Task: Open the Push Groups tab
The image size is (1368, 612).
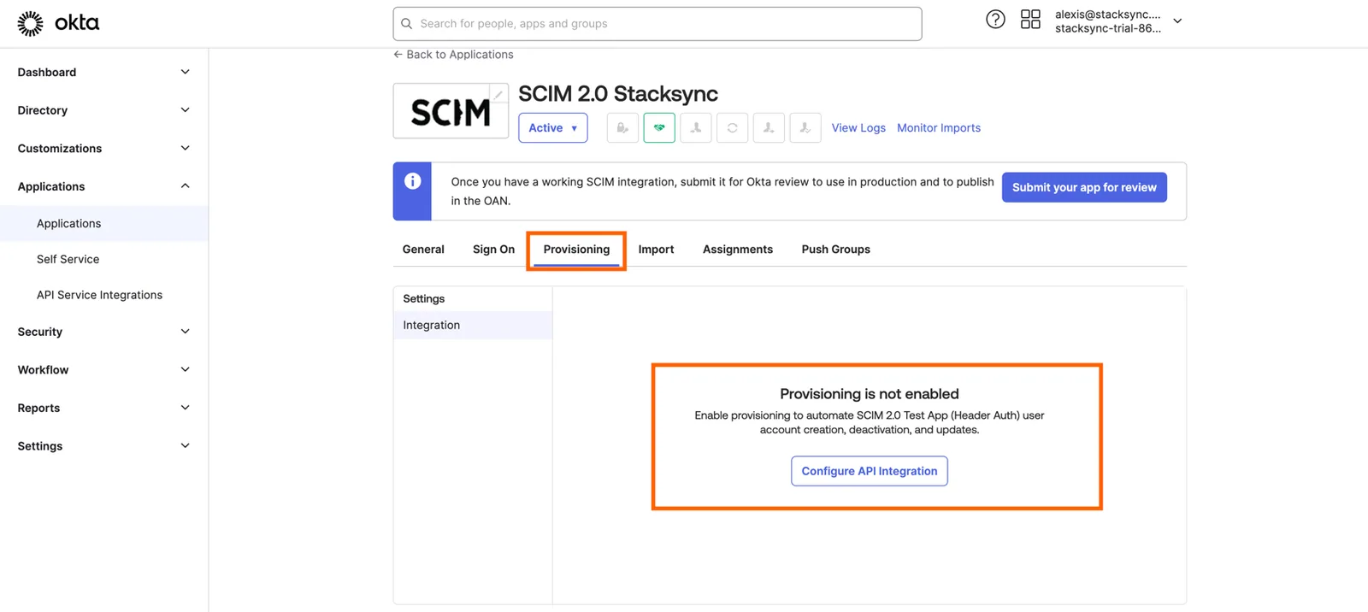Action: [836, 250]
